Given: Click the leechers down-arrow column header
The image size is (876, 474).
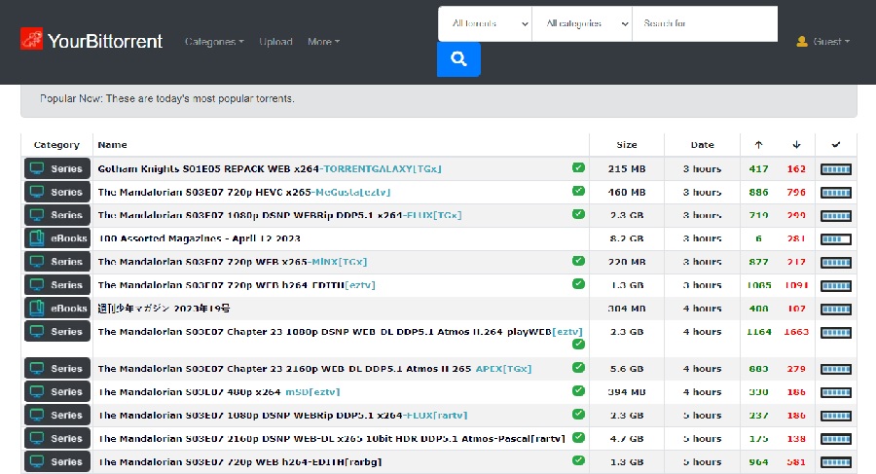Looking at the screenshot, I should point(796,145).
